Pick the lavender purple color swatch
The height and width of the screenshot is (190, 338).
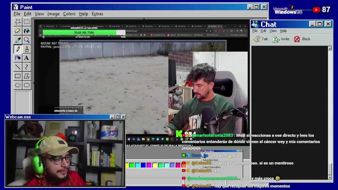click(x=172, y=165)
